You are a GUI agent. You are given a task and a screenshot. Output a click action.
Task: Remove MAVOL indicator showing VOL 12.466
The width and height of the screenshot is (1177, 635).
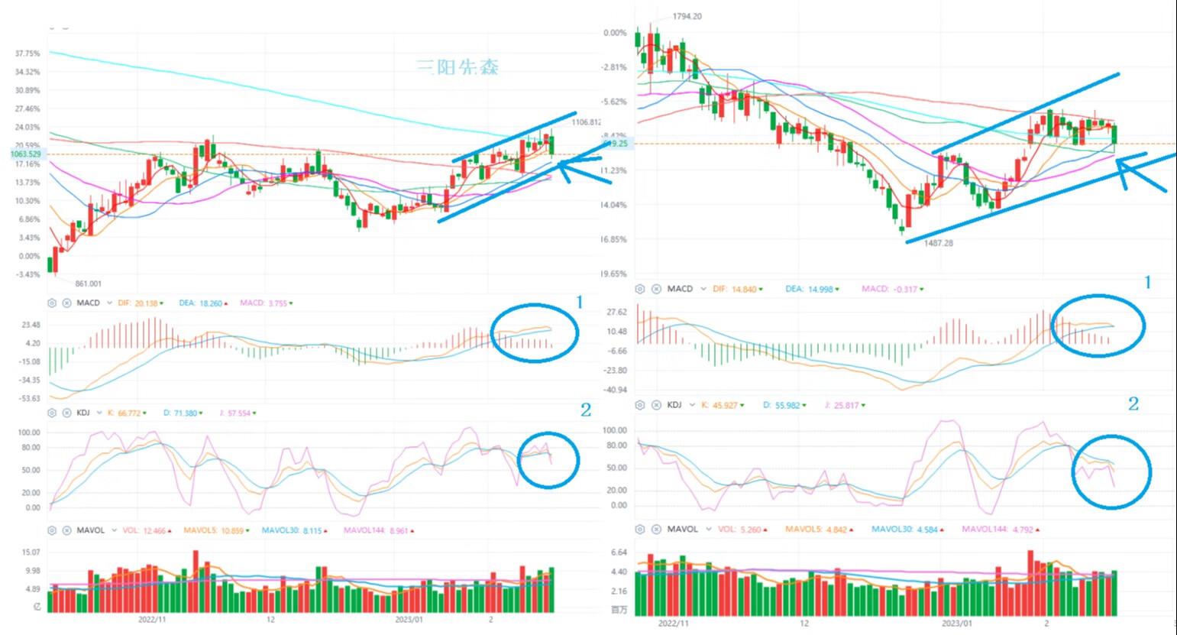click(66, 530)
